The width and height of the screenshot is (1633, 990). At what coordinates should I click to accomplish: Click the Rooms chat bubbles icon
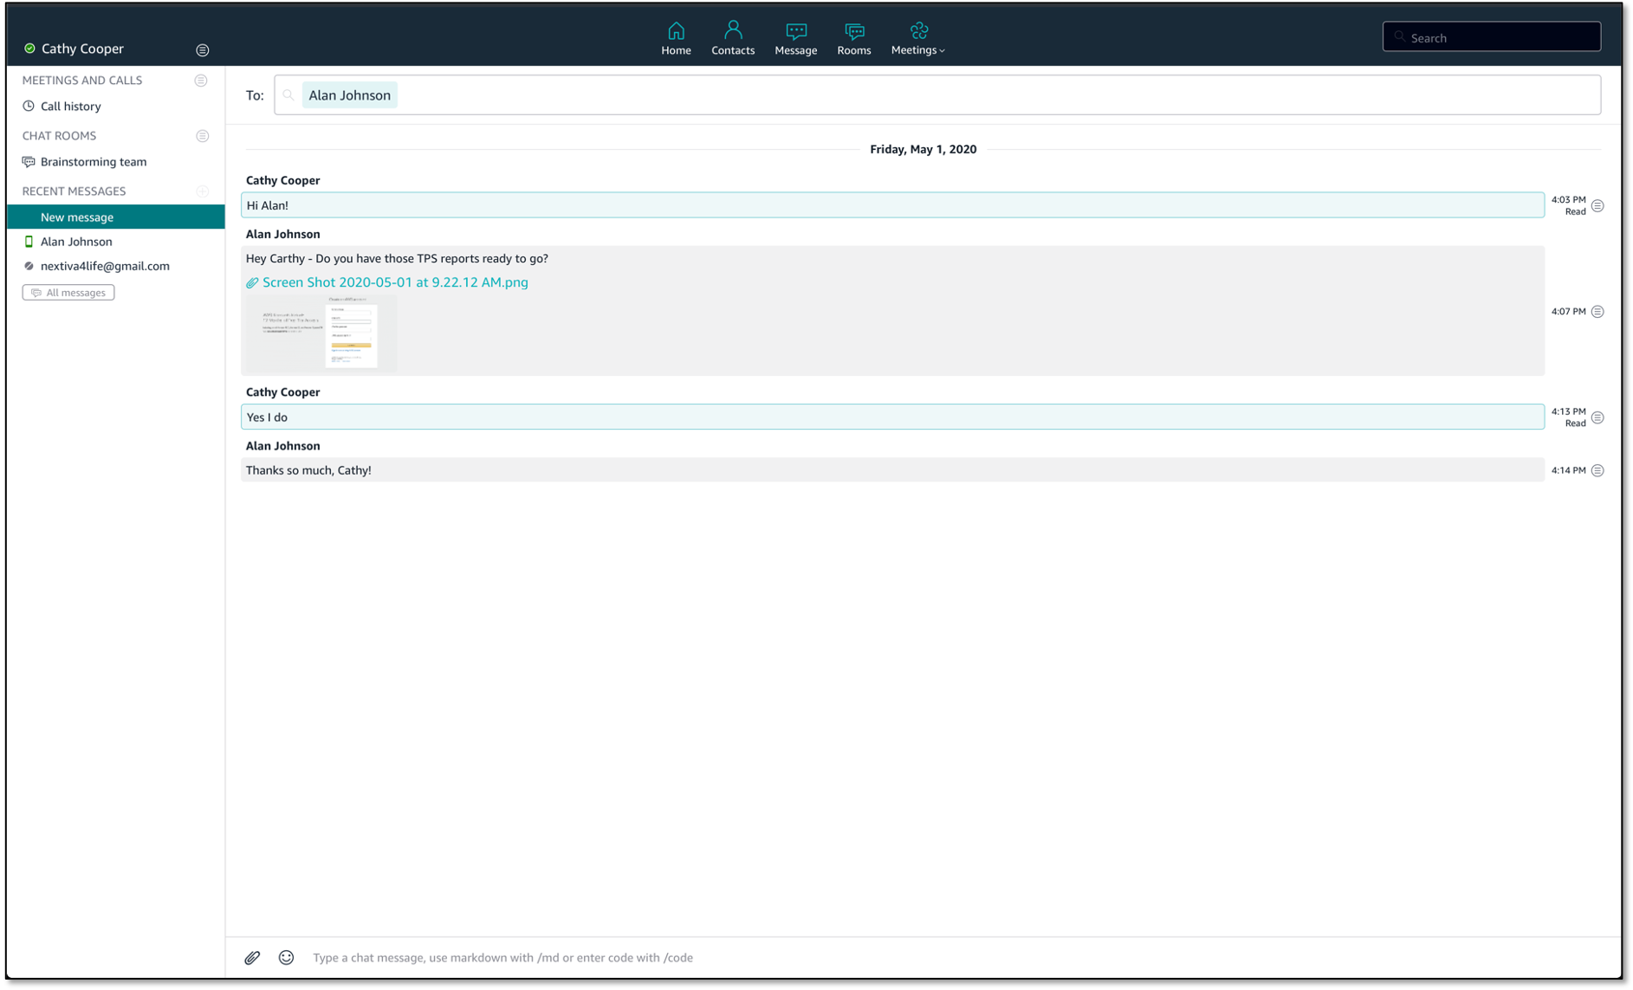(854, 32)
